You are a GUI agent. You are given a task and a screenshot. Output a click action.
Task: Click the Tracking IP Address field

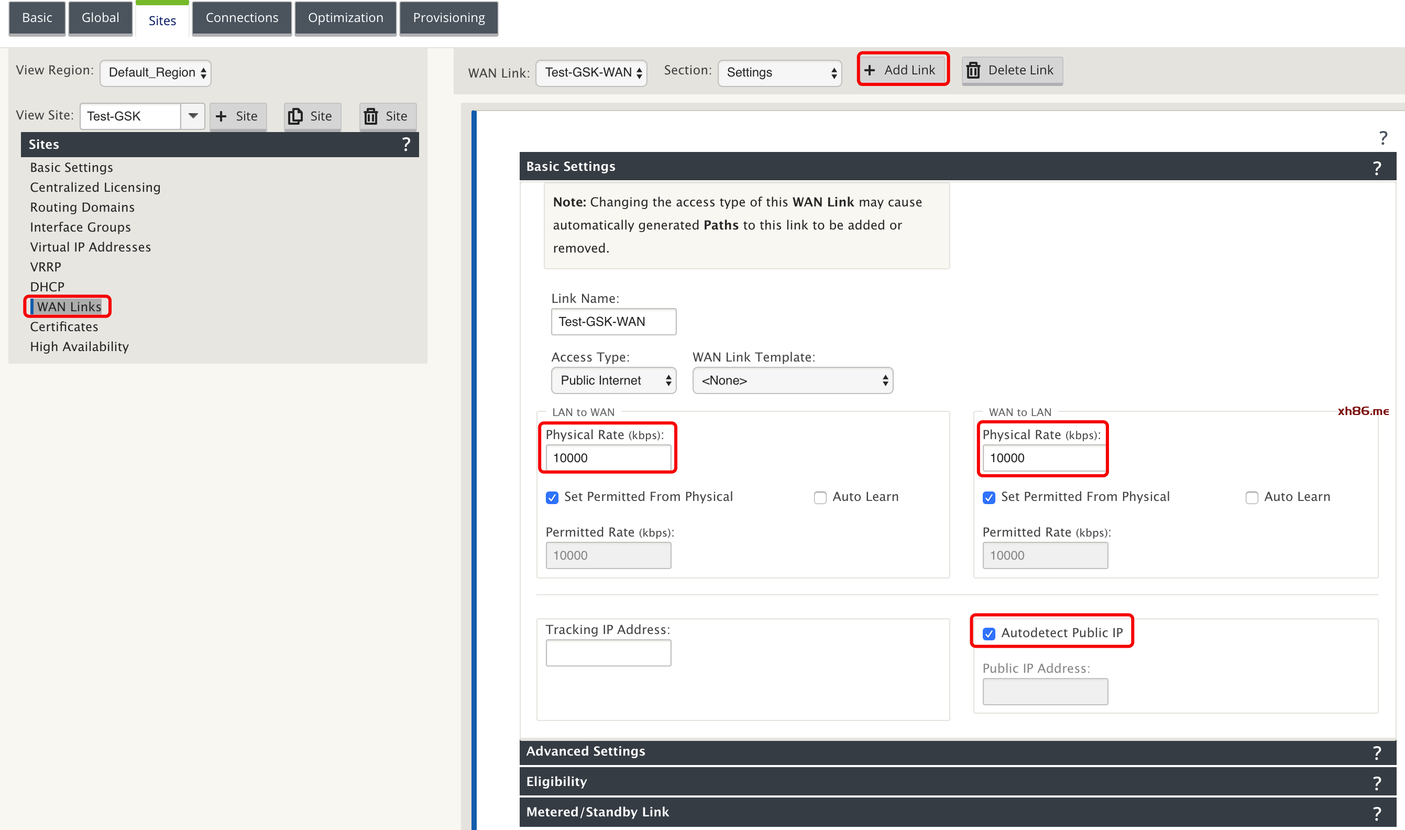[608, 653]
